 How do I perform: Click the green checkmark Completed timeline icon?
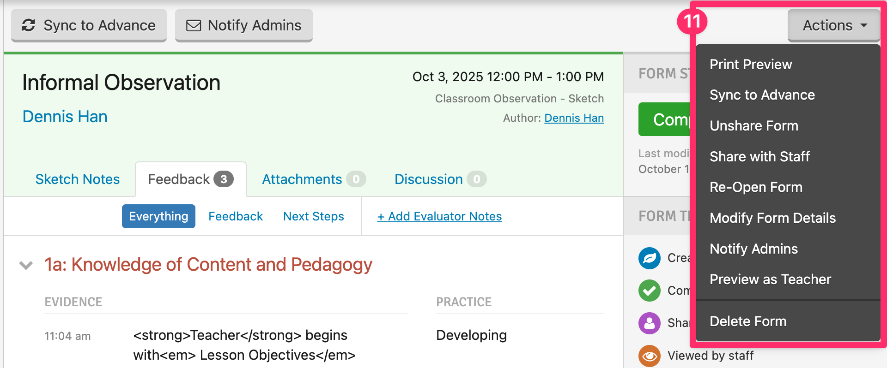coord(650,291)
